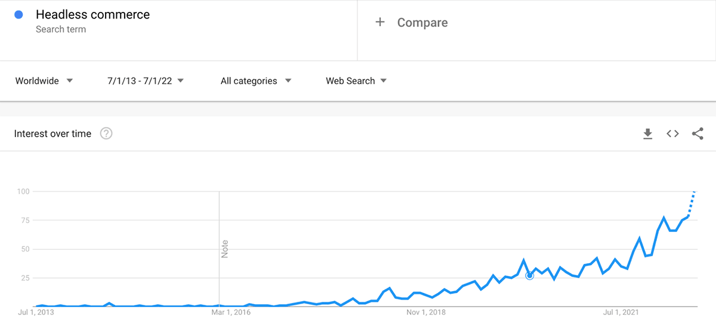Click the dotted forecast segment of line
Screen dimensions: 716x331
click(x=691, y=204)
